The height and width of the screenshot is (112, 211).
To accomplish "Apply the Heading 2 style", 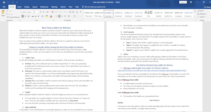I will pyautogui.click(x=119, y=14).
